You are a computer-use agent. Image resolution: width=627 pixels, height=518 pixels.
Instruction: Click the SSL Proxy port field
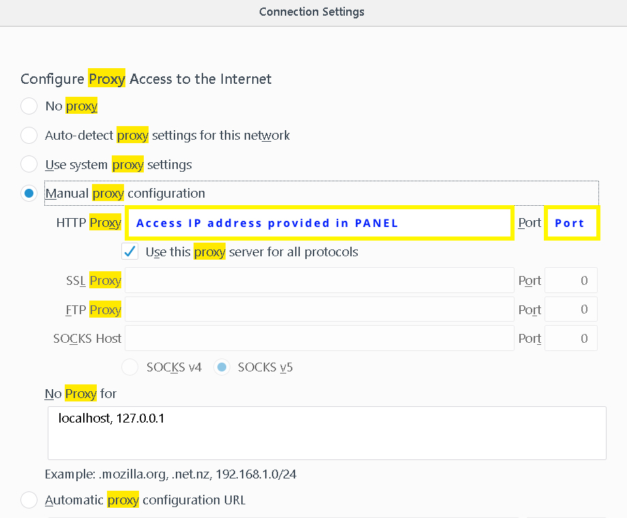tap(571, 280)
